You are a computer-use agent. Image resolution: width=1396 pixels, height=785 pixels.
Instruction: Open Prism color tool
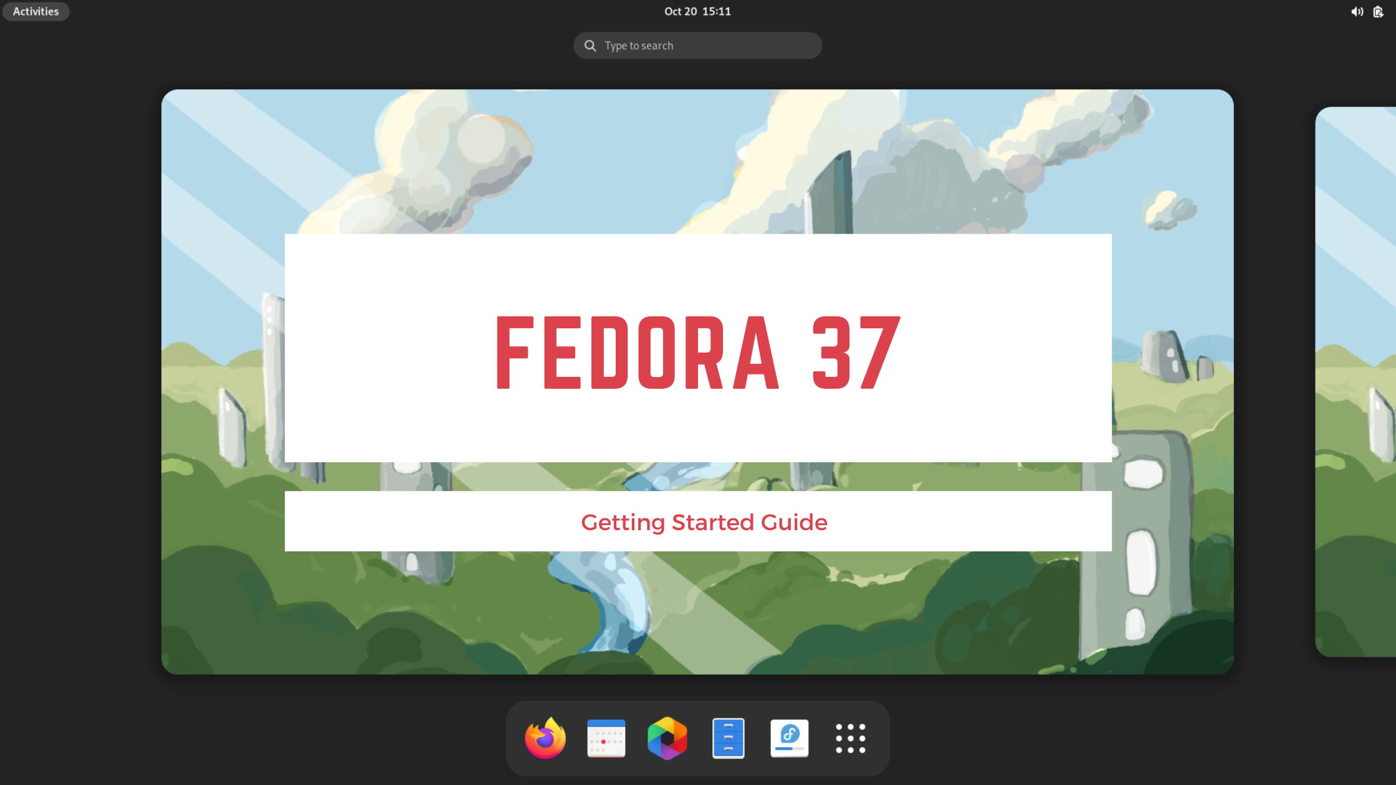tap(667, 737)
